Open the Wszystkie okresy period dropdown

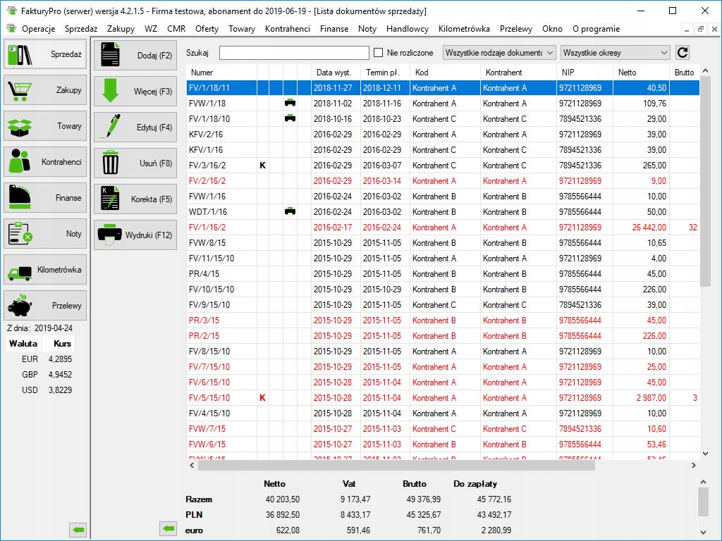[x=615, y=53]
